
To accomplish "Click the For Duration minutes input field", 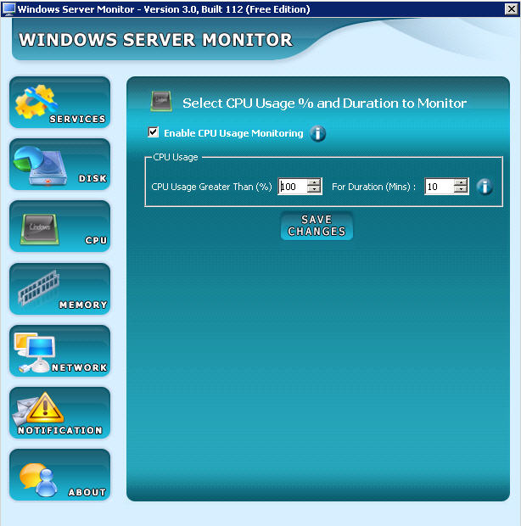I will coord(440,186).
